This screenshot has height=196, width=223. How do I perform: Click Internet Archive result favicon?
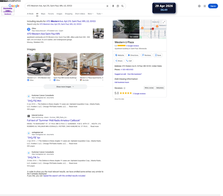(x=29, y=116)
